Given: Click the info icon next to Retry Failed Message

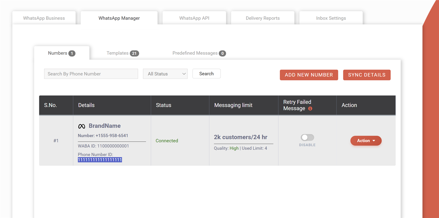Looking at the screenshot, I should pos(310,109).
